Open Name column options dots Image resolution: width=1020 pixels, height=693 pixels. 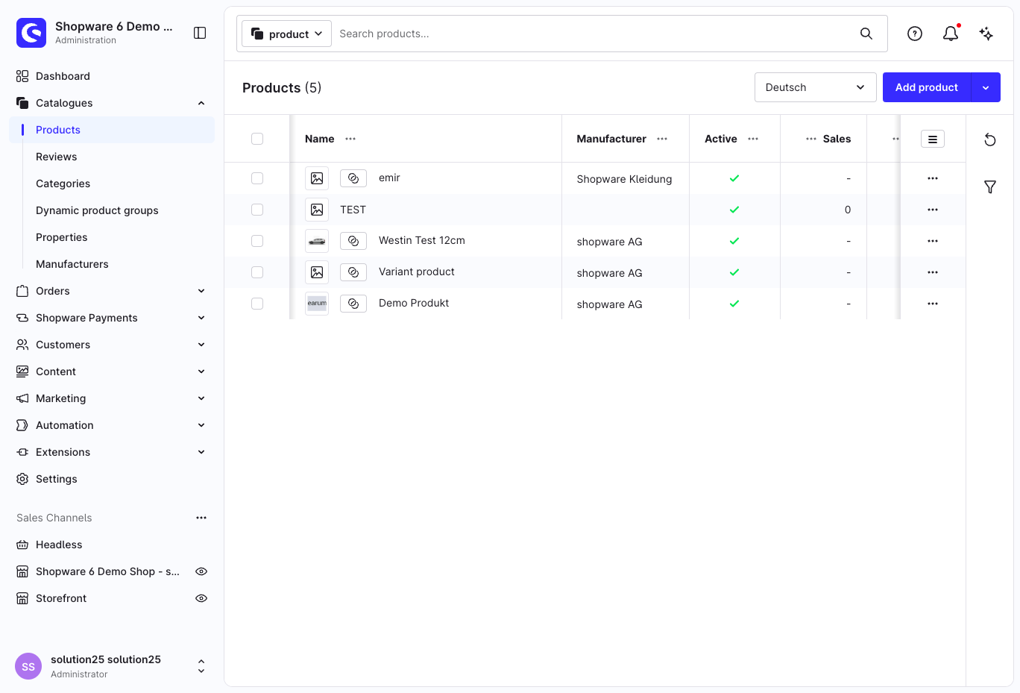(350, 139)
